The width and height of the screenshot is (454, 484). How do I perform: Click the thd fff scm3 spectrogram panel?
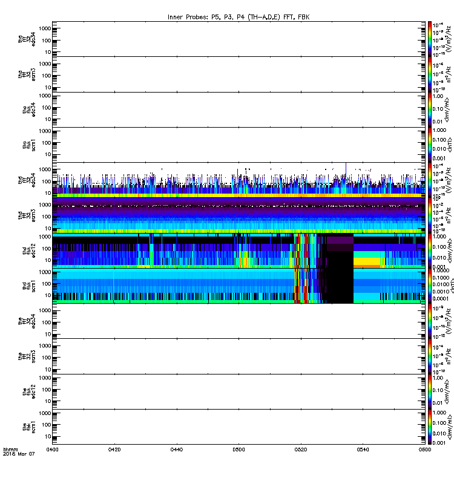click(239, 215)
